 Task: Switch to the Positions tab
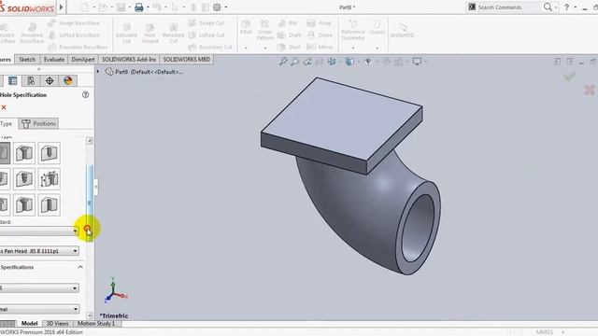point(38,123)
